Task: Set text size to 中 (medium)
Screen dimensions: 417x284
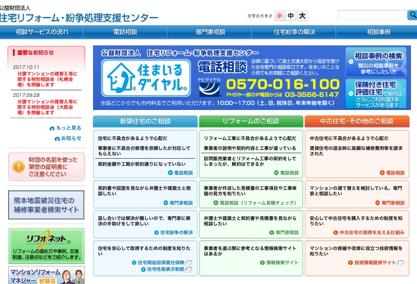Action: pyautogui.click(x=291, y=16)
